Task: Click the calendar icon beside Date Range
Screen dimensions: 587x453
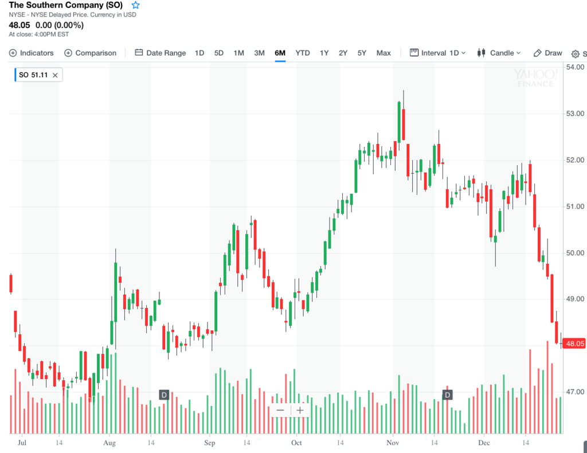Action: pyautogui.click(x=139, y=52)
